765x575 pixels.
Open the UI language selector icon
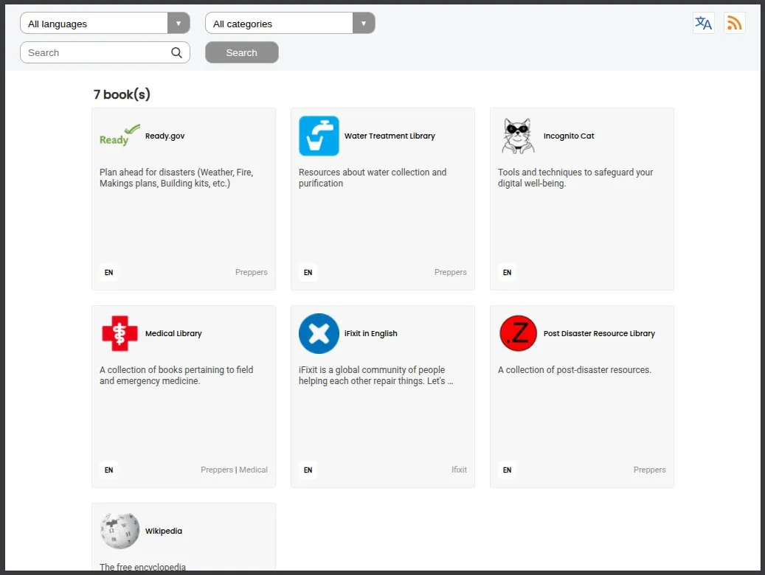coord(703,23)
